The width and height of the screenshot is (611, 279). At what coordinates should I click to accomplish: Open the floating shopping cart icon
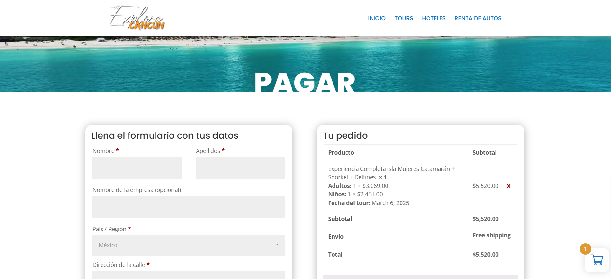(x=597, y=260)
